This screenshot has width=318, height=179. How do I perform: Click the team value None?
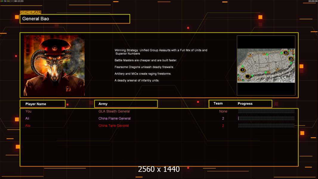click(x=223, y=111)
